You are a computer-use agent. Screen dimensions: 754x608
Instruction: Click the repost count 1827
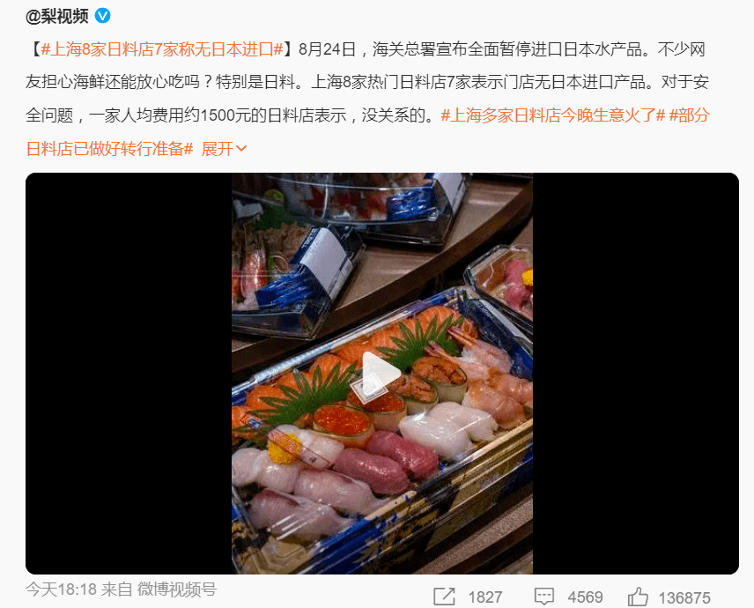click(485, 597)
